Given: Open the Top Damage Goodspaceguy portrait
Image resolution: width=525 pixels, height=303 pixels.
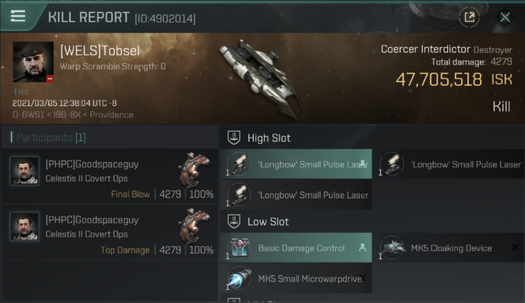Looking at the screenshot, I should [25, 227].
